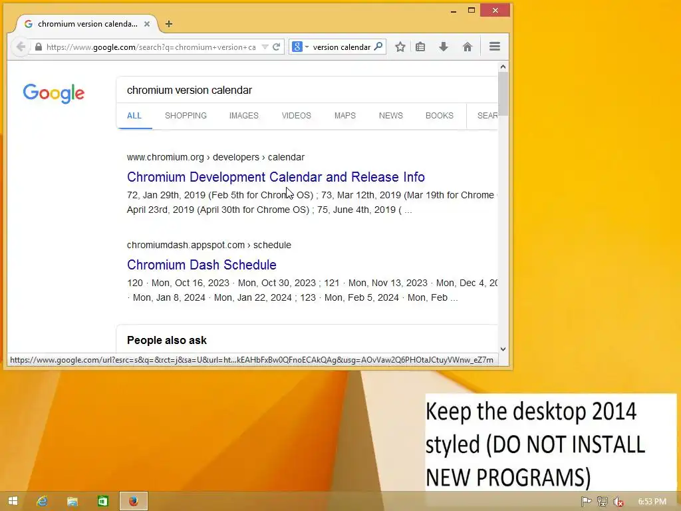Viewport: 681px width, 511px height.
Task: Switch to MAPS results tab
Action: 345,116
